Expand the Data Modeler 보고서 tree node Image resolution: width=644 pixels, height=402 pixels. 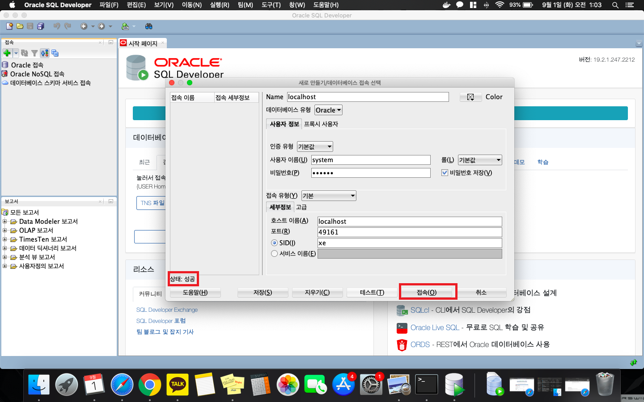pos(4,221)
